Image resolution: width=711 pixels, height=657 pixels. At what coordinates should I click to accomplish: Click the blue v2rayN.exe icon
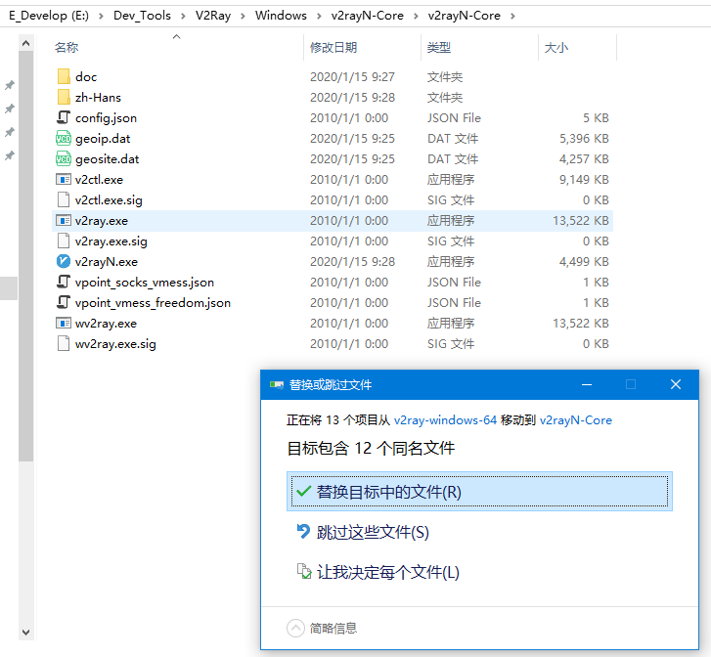click(64, 261)
